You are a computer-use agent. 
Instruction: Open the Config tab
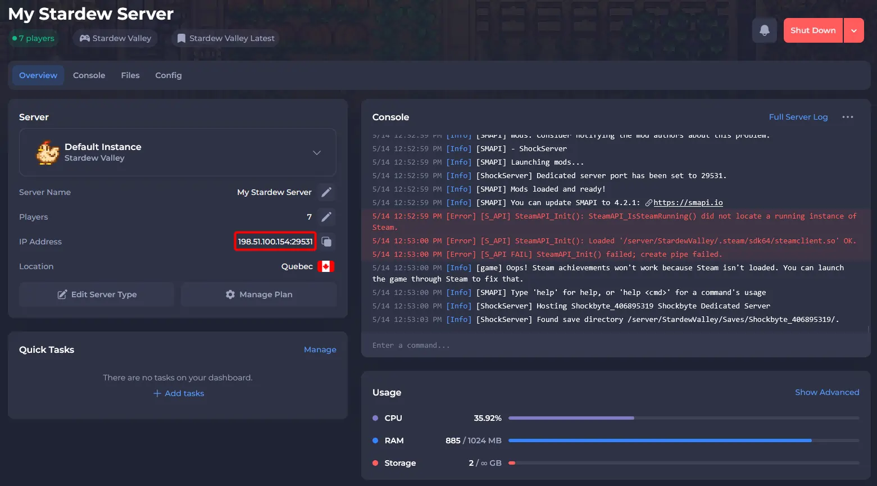169,75
